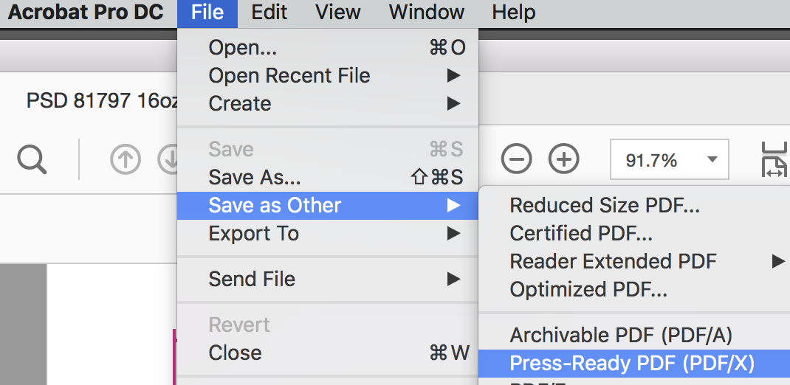Click the fit width page icon

click(774, 159)
